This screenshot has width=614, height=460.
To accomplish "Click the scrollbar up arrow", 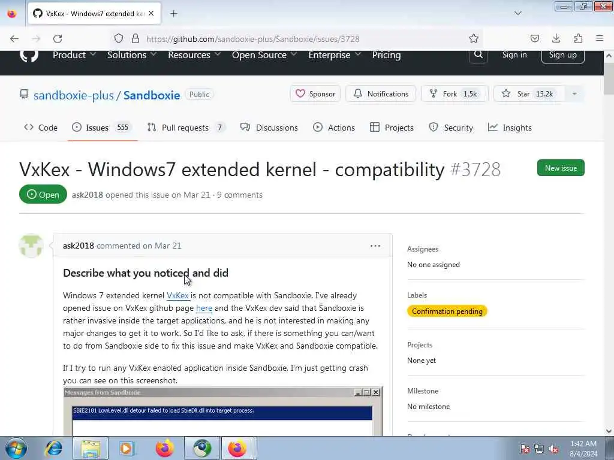I will (609, 56).
